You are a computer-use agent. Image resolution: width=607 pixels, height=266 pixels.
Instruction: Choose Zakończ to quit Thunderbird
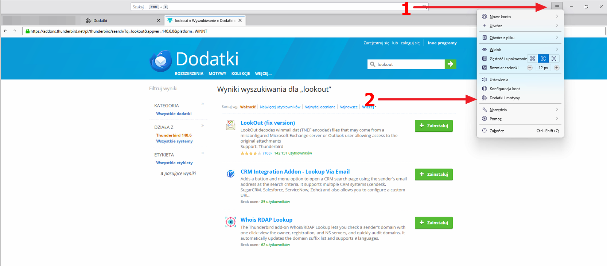520,131
